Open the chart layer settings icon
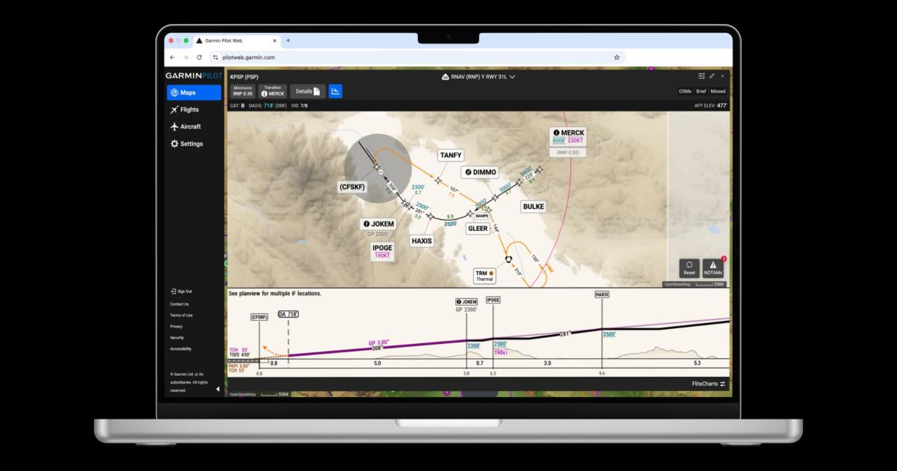This screenshot has width=897, height=471. [701, 76]
